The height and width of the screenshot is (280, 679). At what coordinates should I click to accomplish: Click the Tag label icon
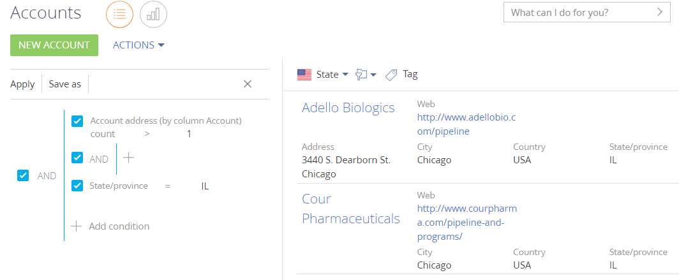[x=391, y=75]
